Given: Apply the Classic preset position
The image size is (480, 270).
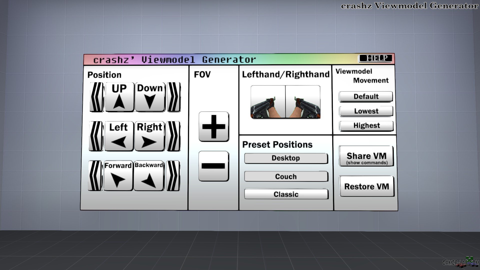Looking at the screenshot, I should click(286, 194).
